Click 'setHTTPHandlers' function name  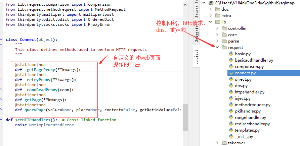[33, 120]
